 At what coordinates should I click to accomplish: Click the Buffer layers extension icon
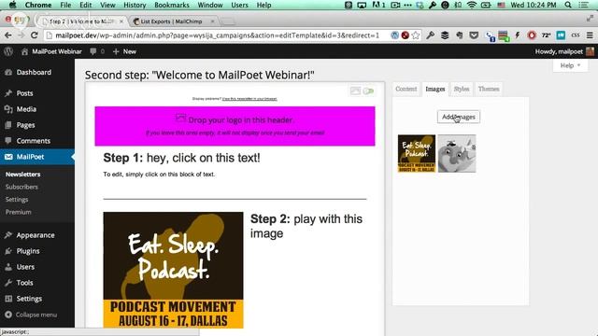click(x=445, y=35)
